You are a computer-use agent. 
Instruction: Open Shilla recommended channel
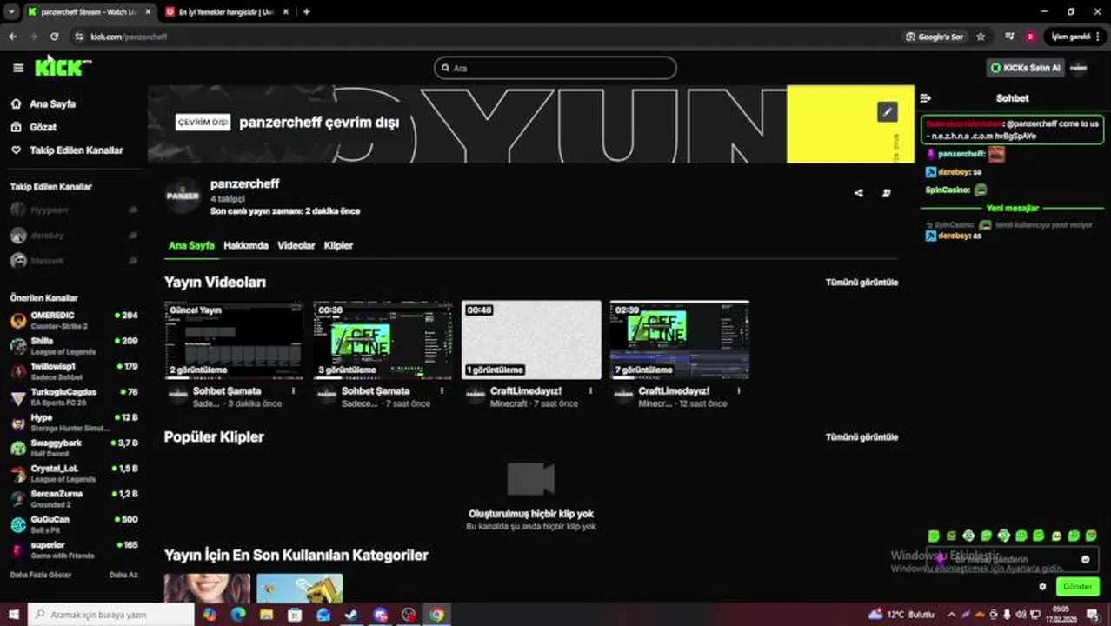click(74, 345)
